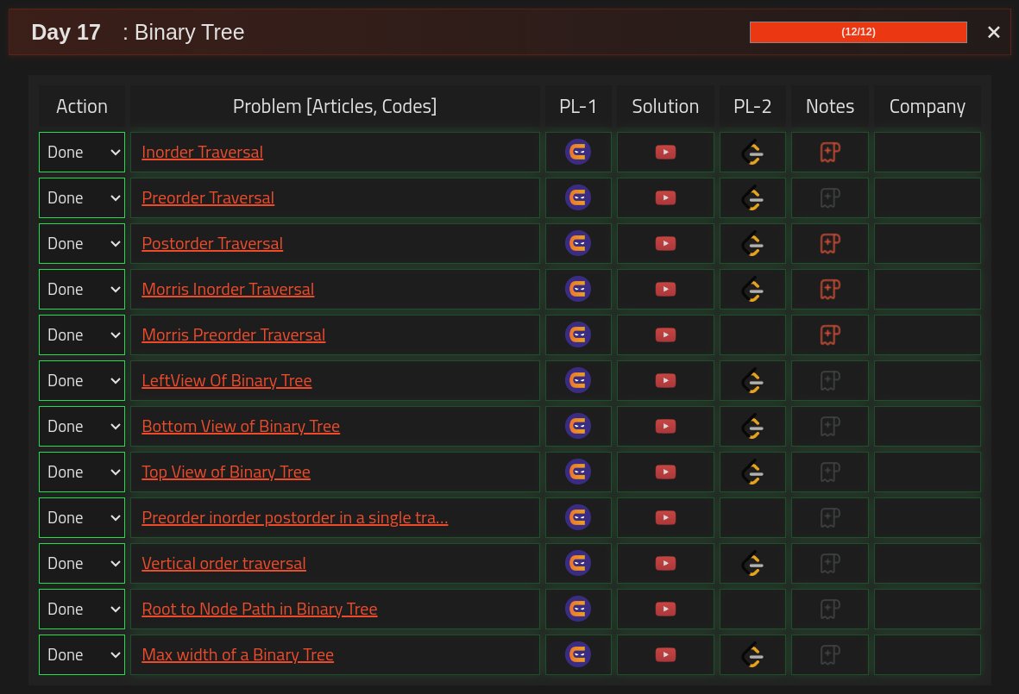Change status dropdown for Morris Inorder Traversal

pos(82,289)
